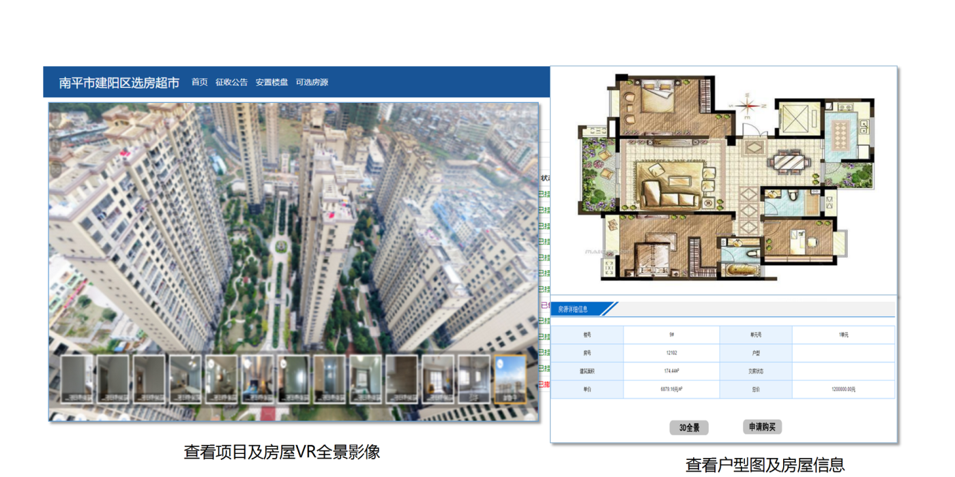Screen dimensions: 955x477
Task: Open the first thumbnail in the panorama strip
Action: tap(77, 380)
